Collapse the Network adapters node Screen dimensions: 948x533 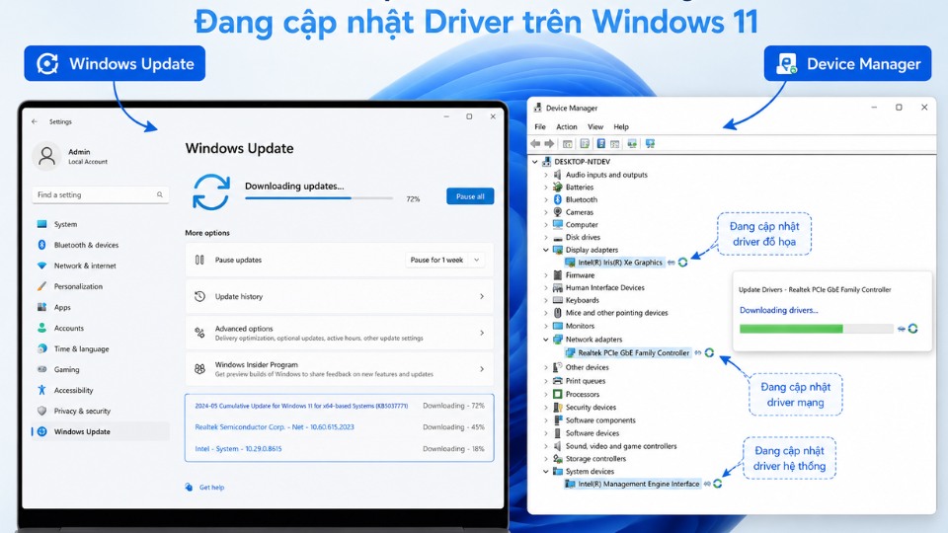click(x=546, y=340)
